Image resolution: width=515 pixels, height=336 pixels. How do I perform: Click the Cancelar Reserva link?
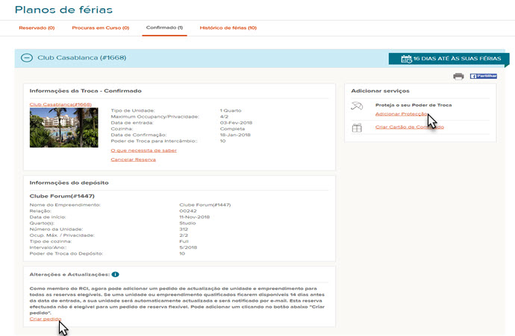(134, 159)
